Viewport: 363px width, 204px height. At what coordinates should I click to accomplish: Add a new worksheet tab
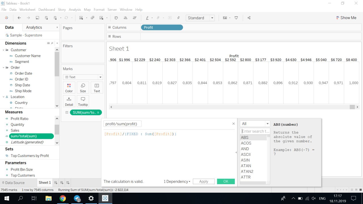point(56,183)
